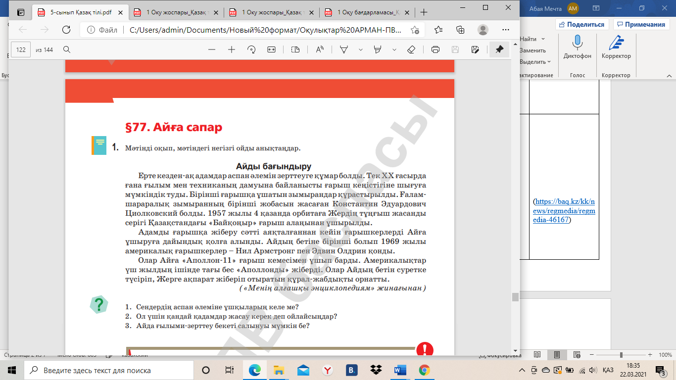Switch Word to Focus mode (Фокусировка)
This screenshot has width=676, height=380.
500,355
